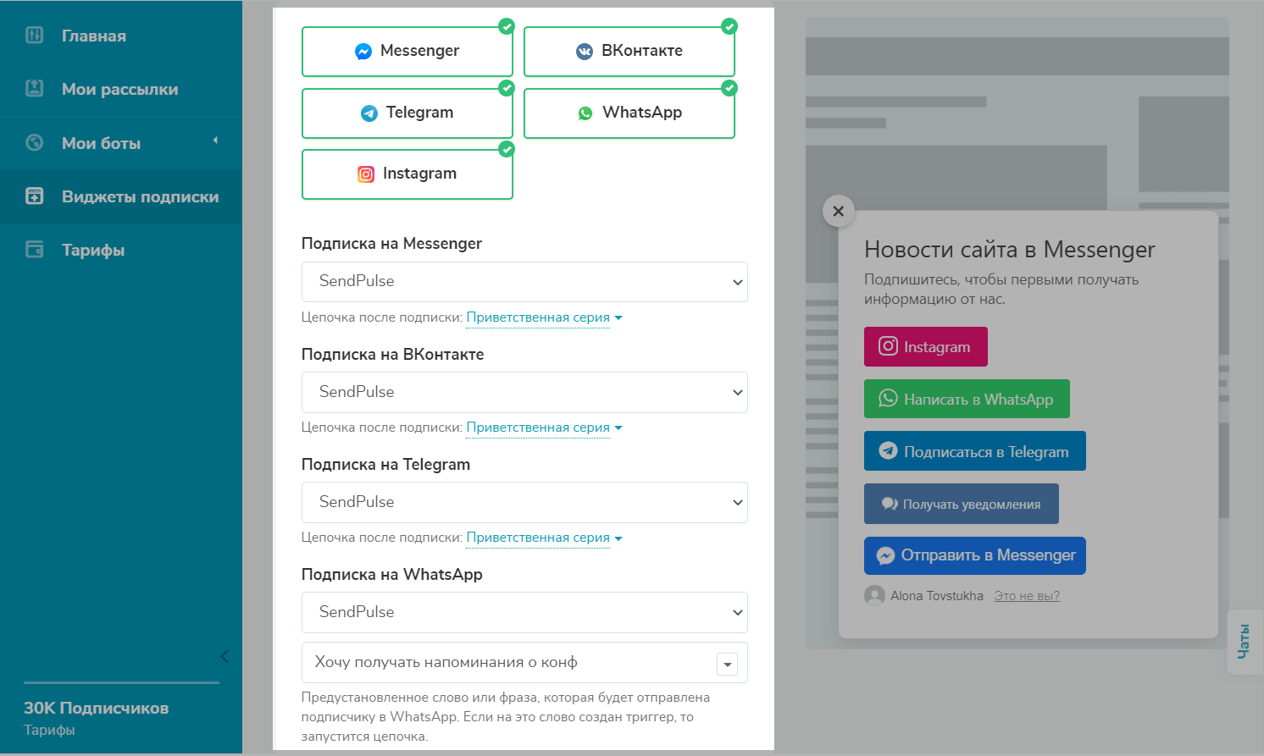Click the Это не вы? link

(x=1027, y=596)
